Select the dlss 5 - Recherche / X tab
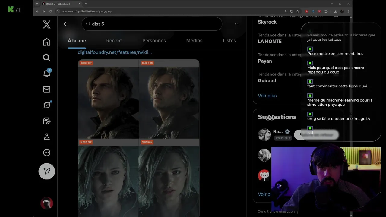386x217 pixels. click(x=61, y=4)
